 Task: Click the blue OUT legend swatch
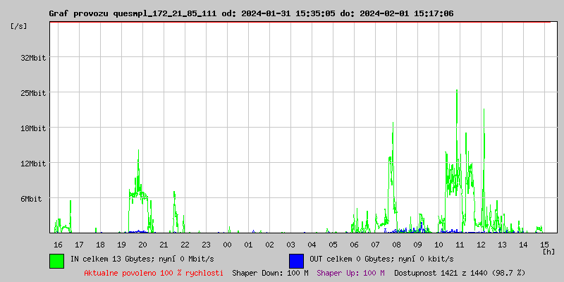(x=296, y=260)
